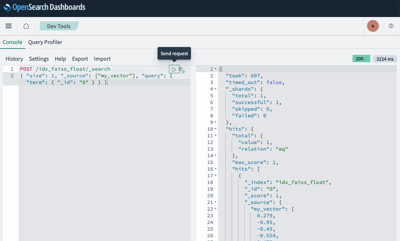This screenshot has width=400, height=241.
Task: Click Import in the console toolbar
Action: (x=102, y=59)
